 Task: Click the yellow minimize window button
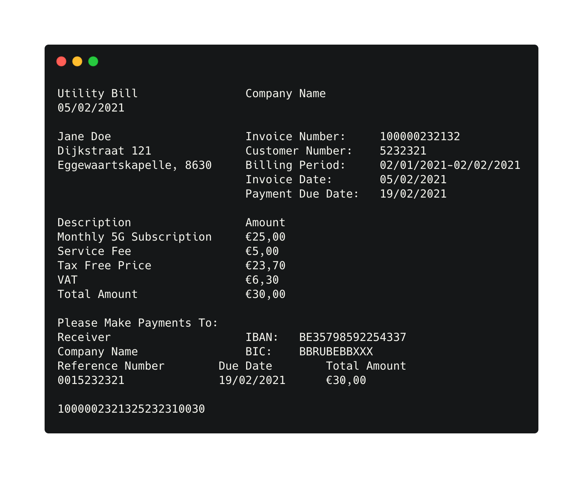(77, 61)
